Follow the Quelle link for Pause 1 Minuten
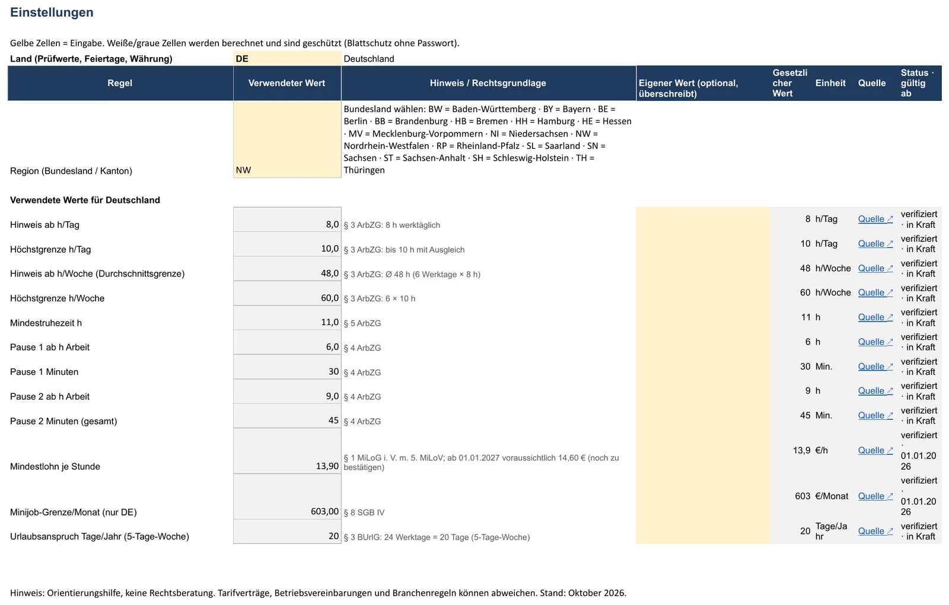 (875, 367)
